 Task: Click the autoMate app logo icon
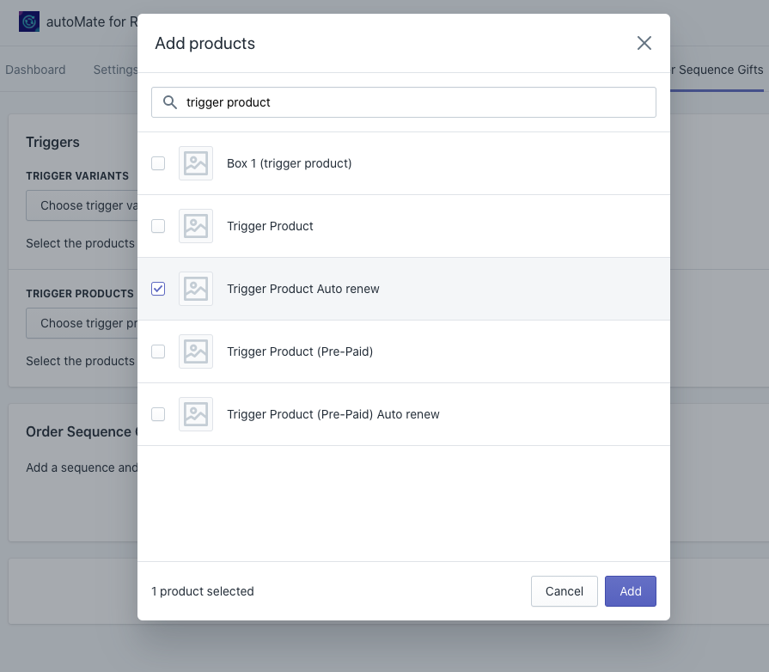point(29,21)
